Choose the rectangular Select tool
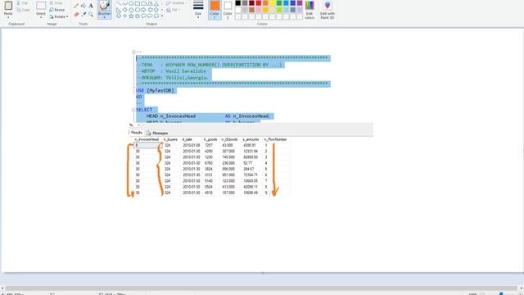This screenshot has height=295, width=524. click(41, 6)
